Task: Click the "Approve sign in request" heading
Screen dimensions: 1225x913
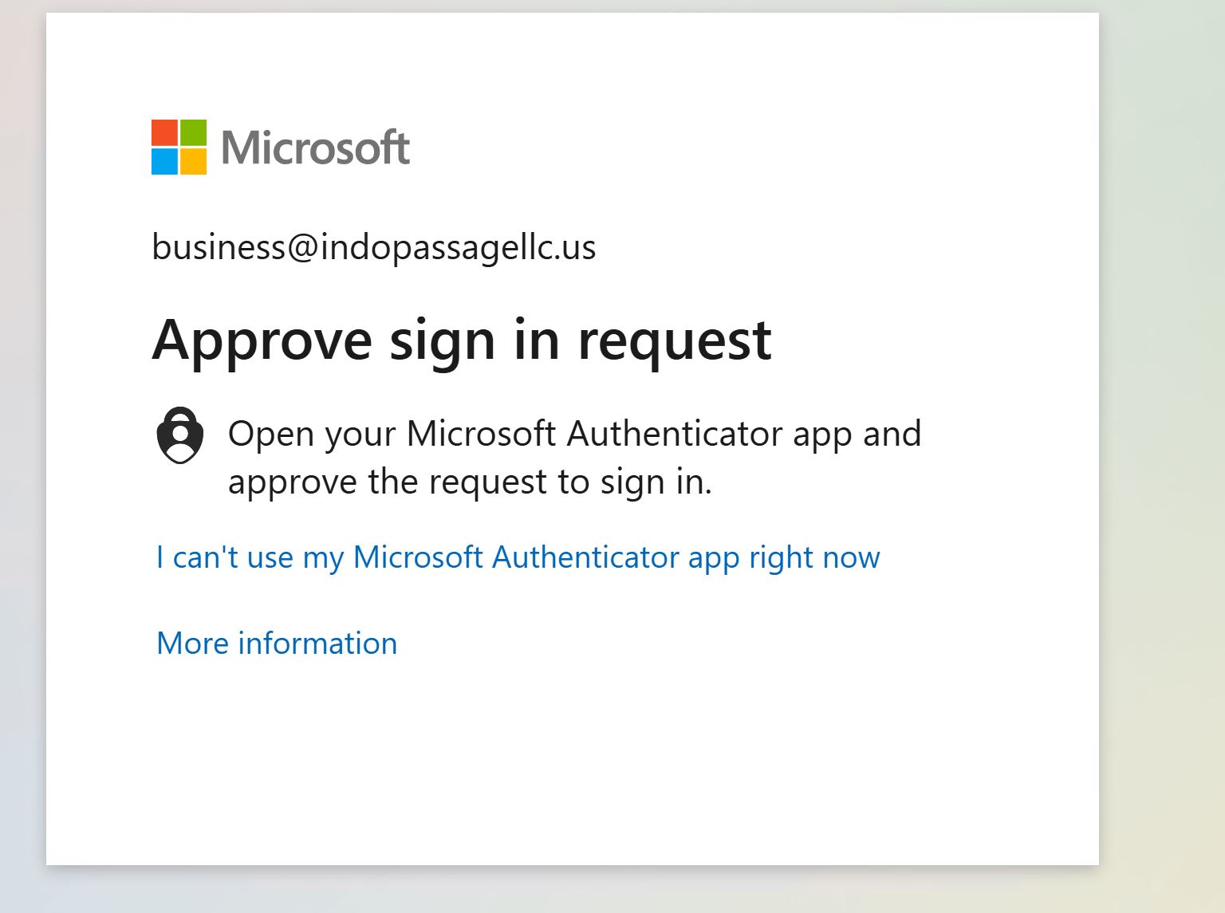Action: [x=461, y=340]
